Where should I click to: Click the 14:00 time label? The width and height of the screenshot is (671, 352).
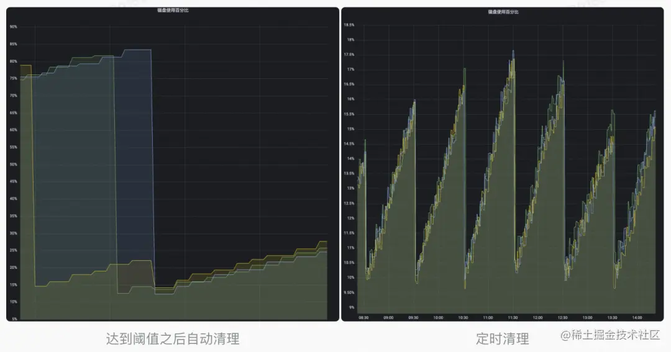637,318
